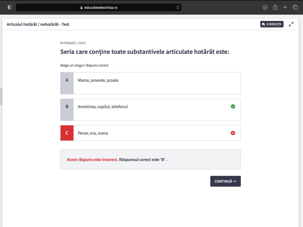Image resolution: width=303 pixels, height=227 pixels.
Task: Click the Share icon in browser toolbar
Action: pyautogui.click(x=275, y=7)
